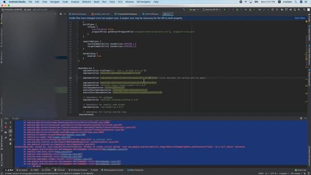
Task: Open the Build menu
Action: point(97,2)
